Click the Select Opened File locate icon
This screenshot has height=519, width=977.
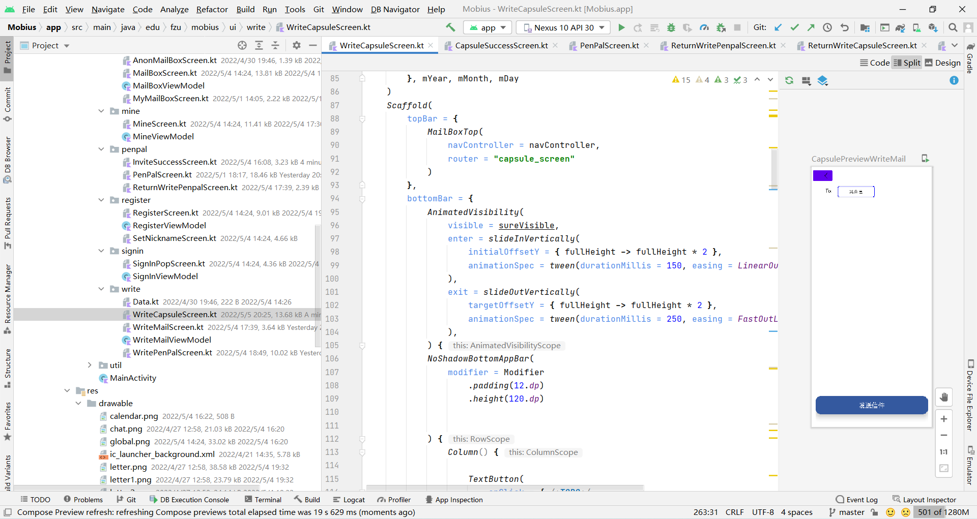[x=242, y=45]
